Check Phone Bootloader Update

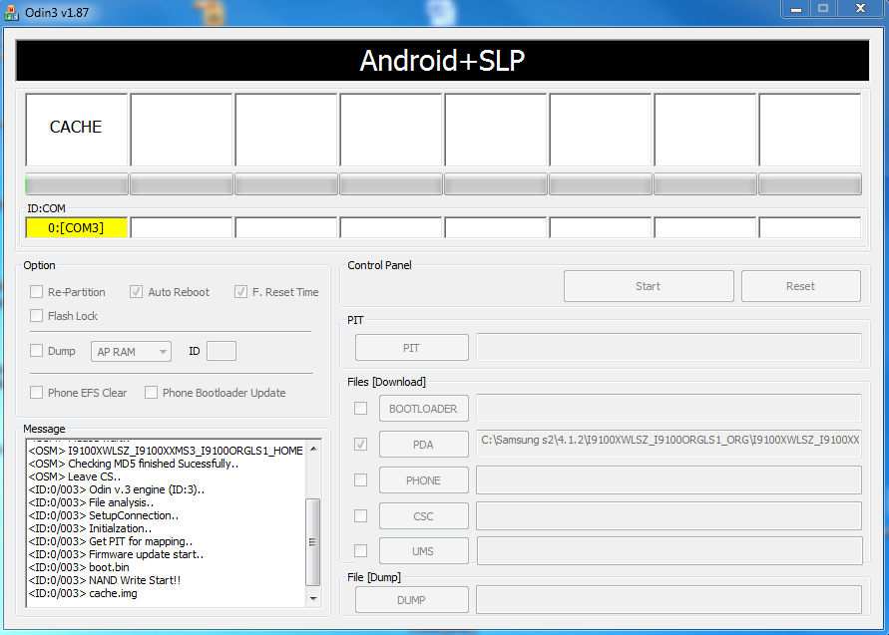[x=151, y=392]
